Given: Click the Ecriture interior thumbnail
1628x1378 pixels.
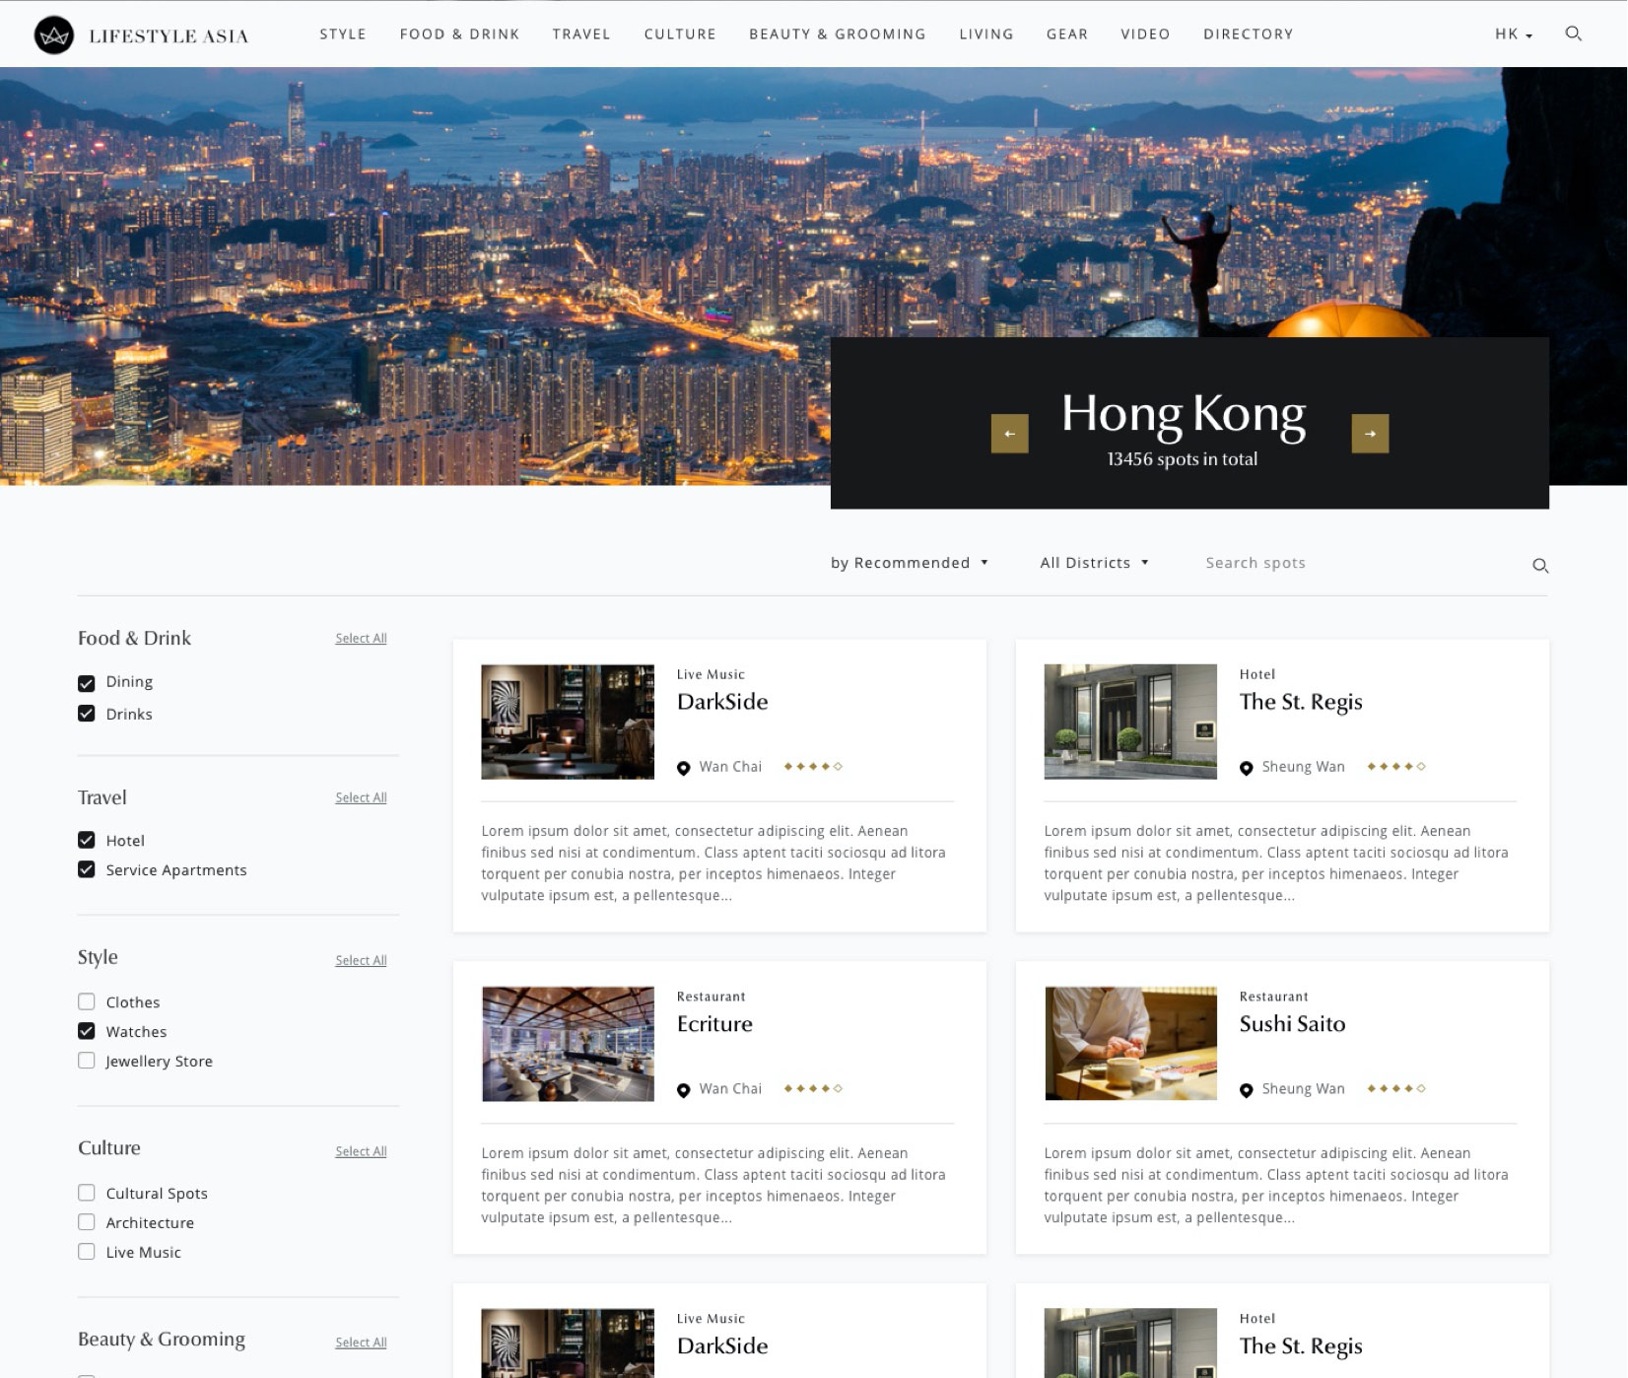Looking at the screenshot, I should tap(568, 1044).
